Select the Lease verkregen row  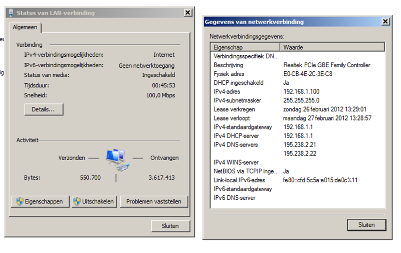coord(298,109)
